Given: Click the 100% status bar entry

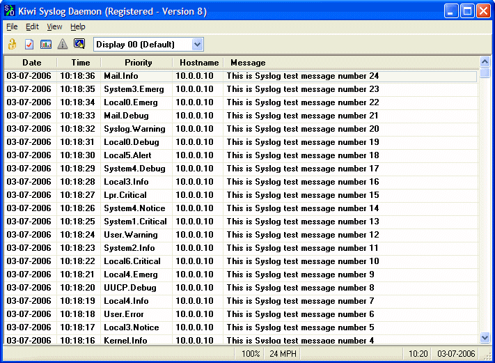Looking at the screenshot, I should coord(251,354).
